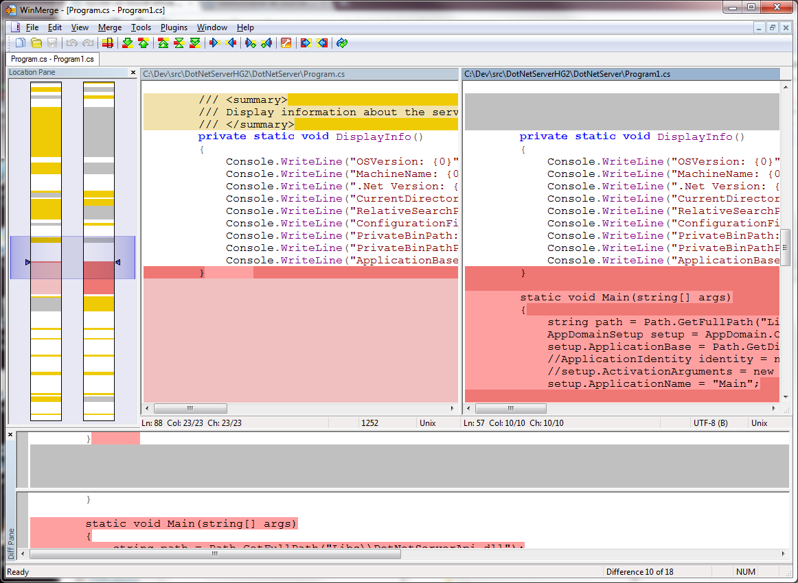Open the Merge menu
The image size is (798, 583).
point(110,27)
